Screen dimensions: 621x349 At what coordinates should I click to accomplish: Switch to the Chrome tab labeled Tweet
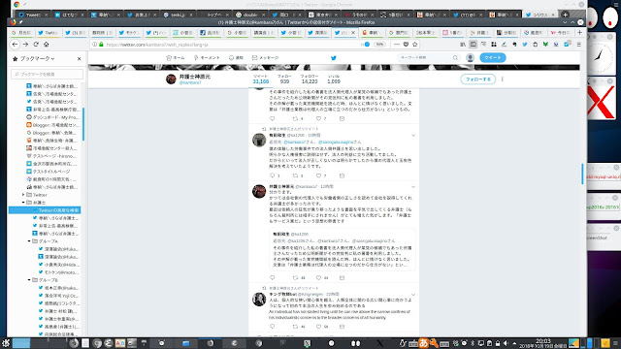tap(33, 15)
